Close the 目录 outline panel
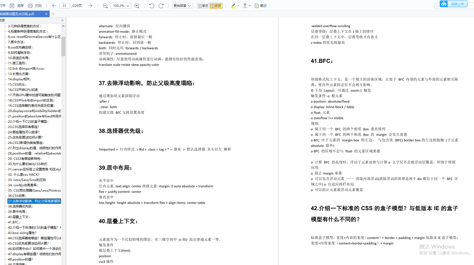This screenshot has width=474, height=265. tap(62, 20)
